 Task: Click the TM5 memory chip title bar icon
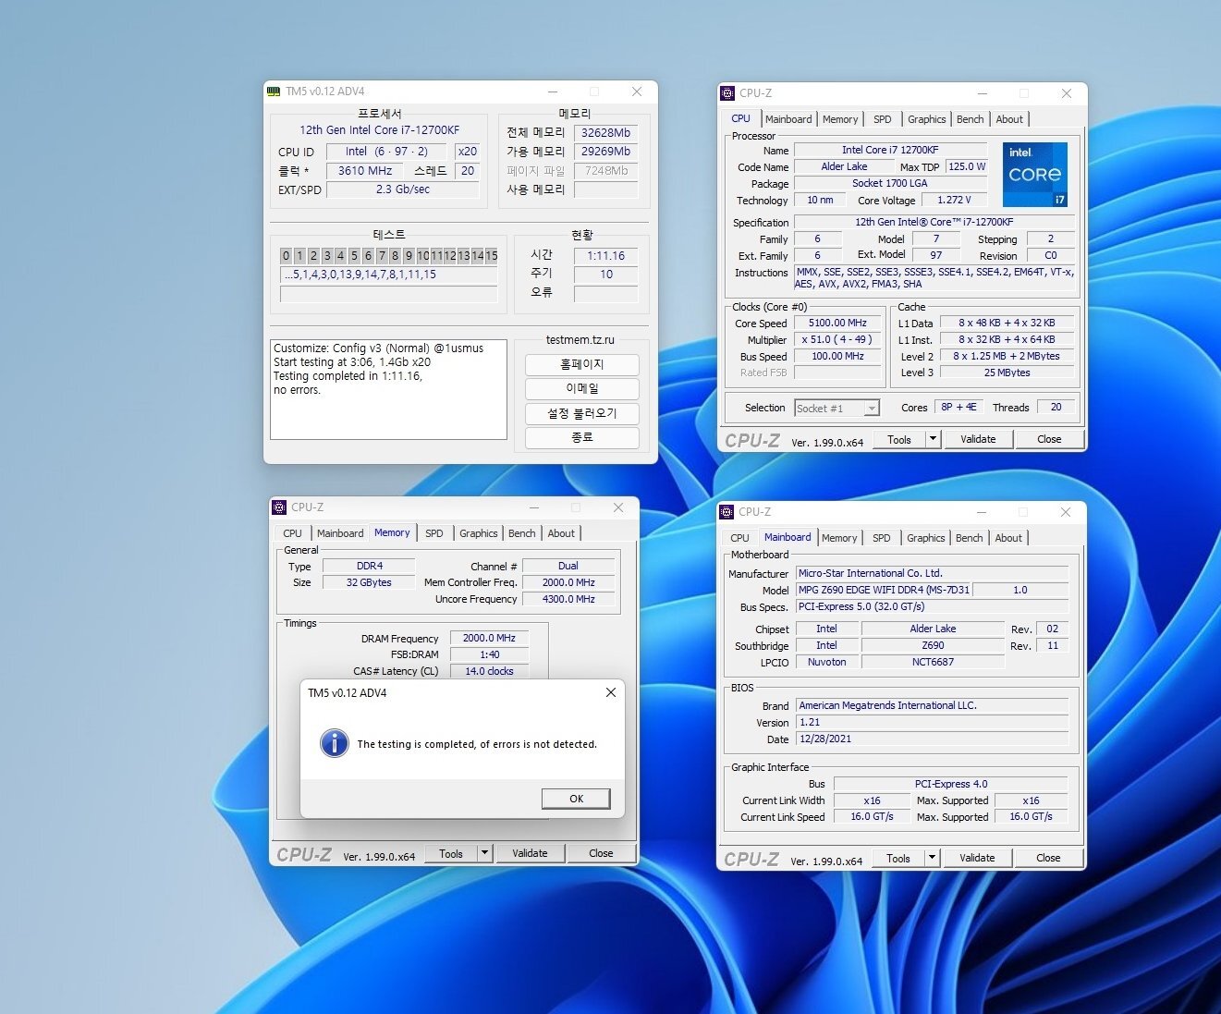click(x=274, y=92)
